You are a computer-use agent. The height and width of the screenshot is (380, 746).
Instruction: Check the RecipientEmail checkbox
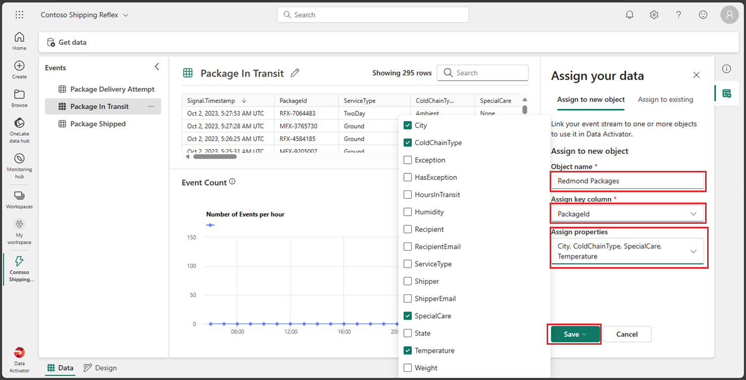click(408, 246)
